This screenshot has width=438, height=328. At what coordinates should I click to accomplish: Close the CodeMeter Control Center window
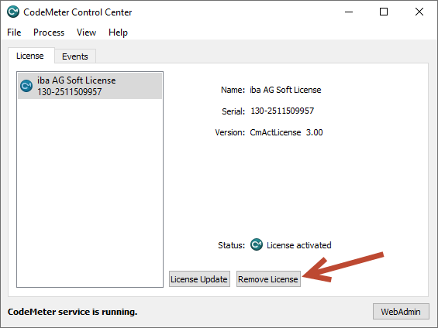click(x=419, y=12)
